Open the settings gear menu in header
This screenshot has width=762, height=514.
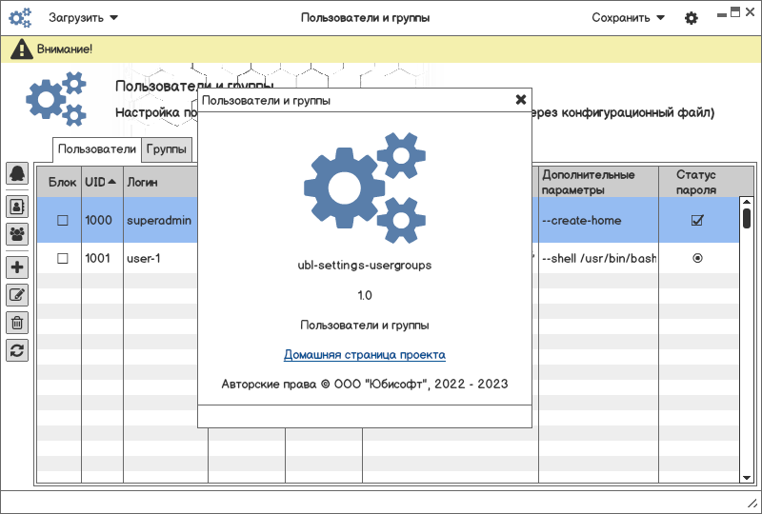click(692, 18)
